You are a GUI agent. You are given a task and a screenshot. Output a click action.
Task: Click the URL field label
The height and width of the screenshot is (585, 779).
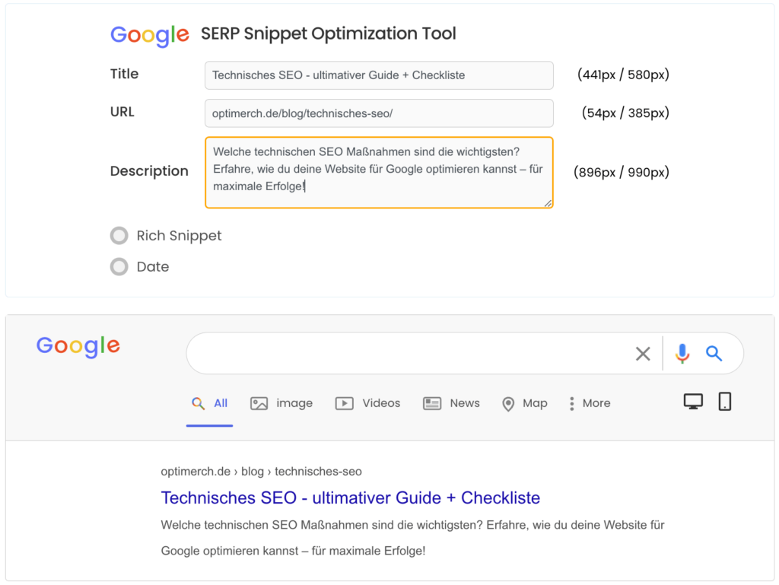[122, 112]
